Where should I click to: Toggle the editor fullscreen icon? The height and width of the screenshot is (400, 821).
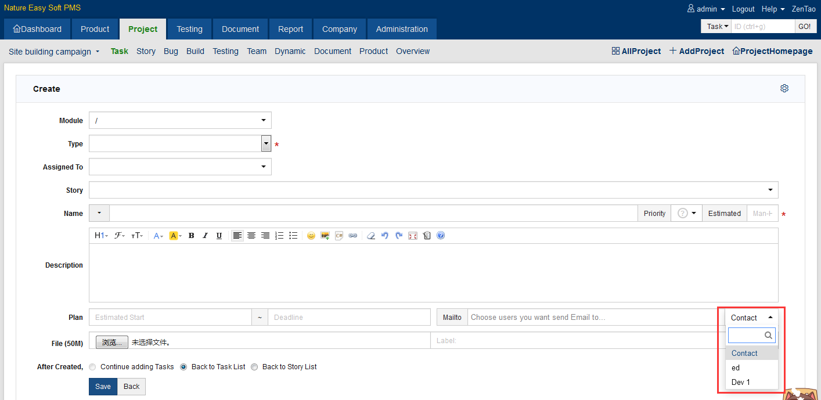click(413, 236)
